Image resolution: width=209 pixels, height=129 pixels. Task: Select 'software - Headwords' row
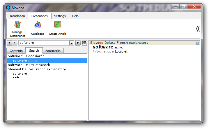coord(47,56)
